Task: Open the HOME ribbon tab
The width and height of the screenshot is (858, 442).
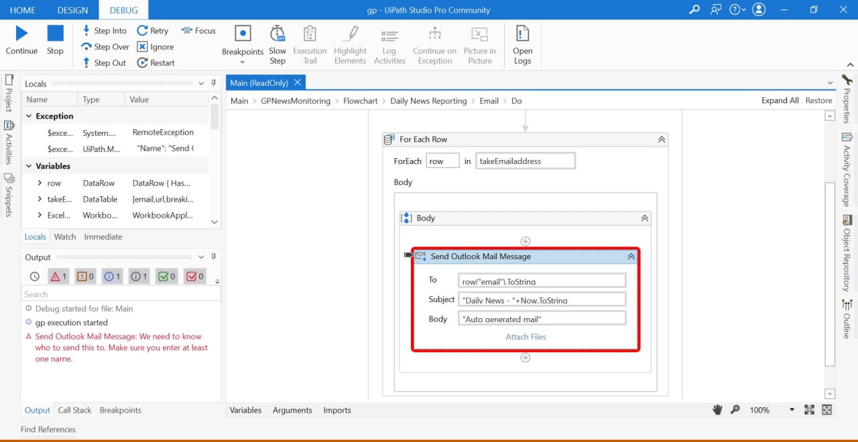Action: click(23, 10)
